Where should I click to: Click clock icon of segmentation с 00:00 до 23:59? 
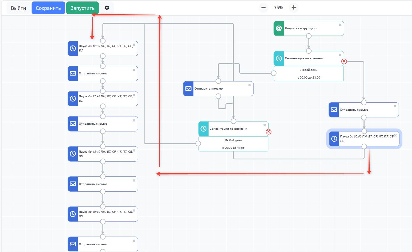[279, 58]
